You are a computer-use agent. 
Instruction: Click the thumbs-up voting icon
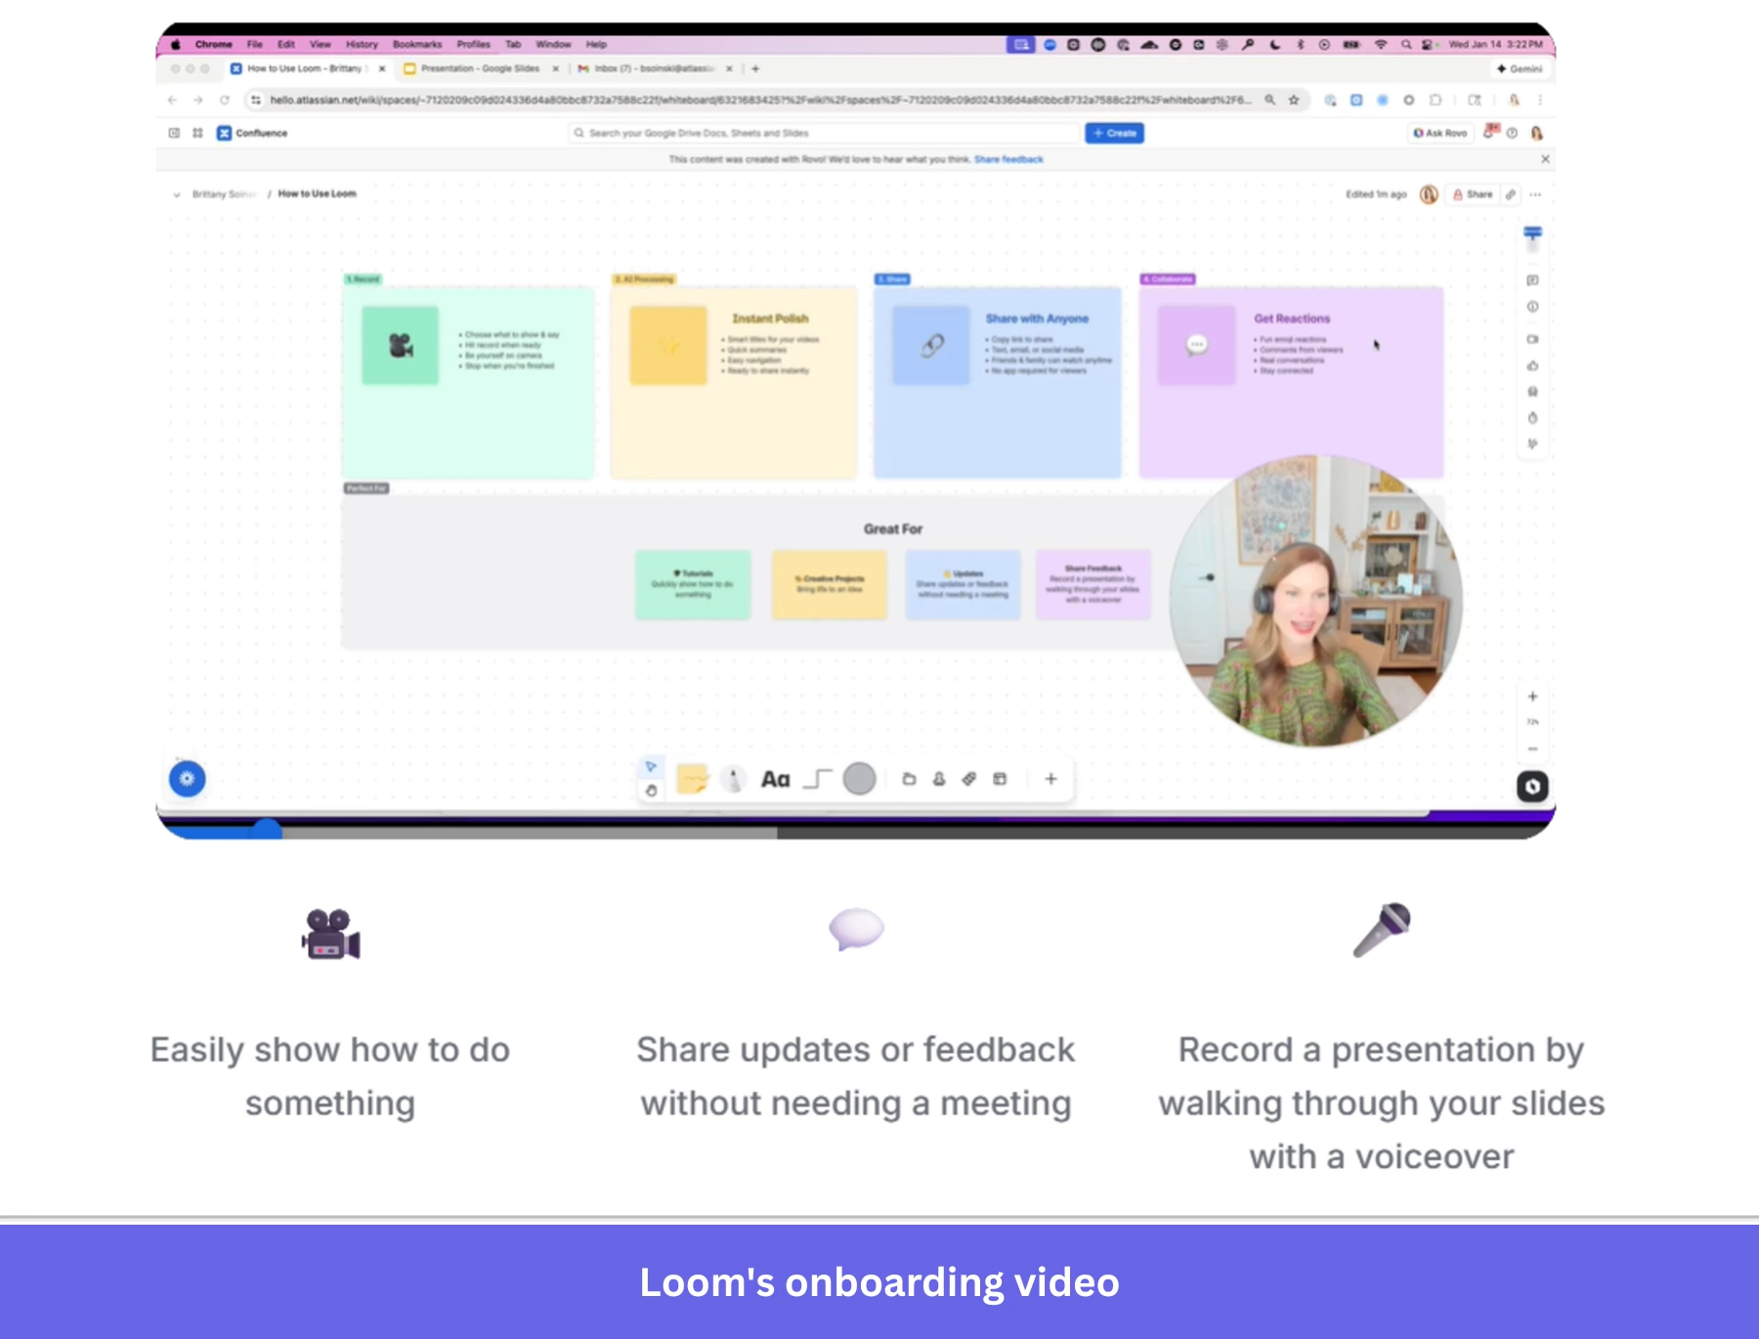[1532, 365]
